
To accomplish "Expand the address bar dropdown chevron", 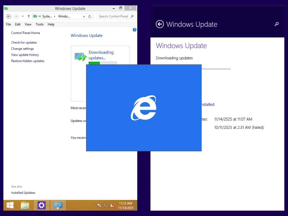I will (x=84, y=16).
